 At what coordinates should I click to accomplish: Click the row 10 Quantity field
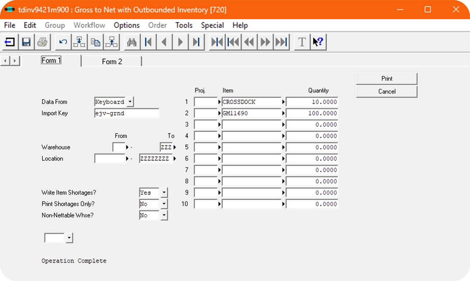pyautogui.click(x=312, y=204)
